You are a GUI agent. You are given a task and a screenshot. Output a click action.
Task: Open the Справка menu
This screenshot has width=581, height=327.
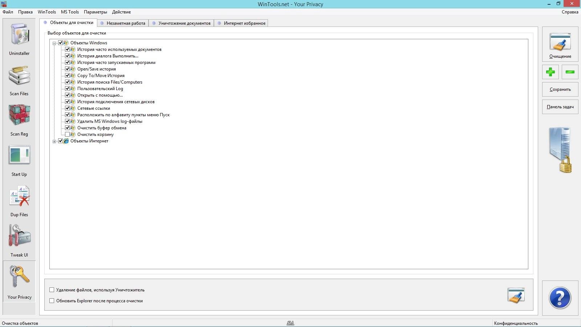click(x=570, y=12)
